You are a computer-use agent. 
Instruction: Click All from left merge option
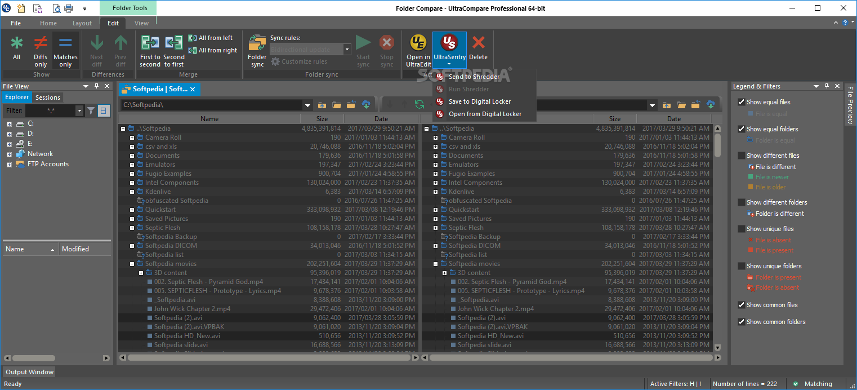tap(211, 38)
